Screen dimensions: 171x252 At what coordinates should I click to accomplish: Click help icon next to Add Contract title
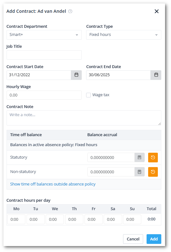pos(70,12)
